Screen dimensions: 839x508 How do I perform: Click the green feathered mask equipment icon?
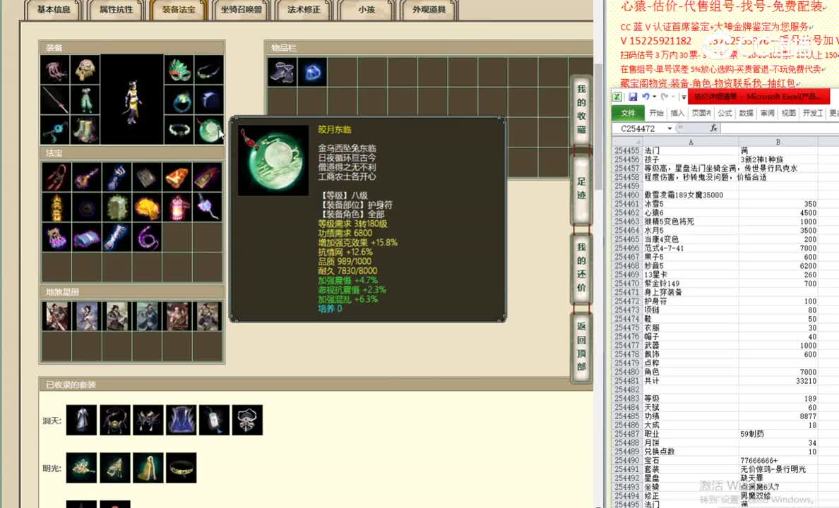click(x=179, y=70)
